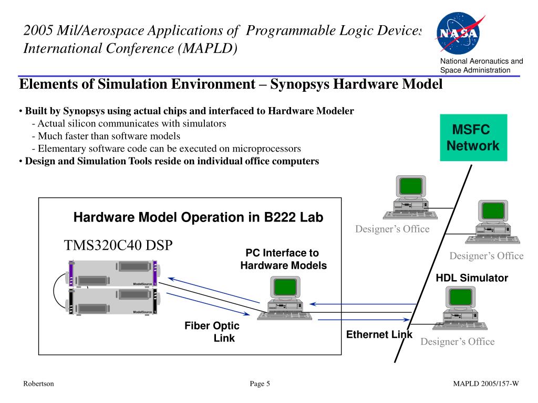Click top 'Designer's Office' caption under first computer

click(392, 229)
